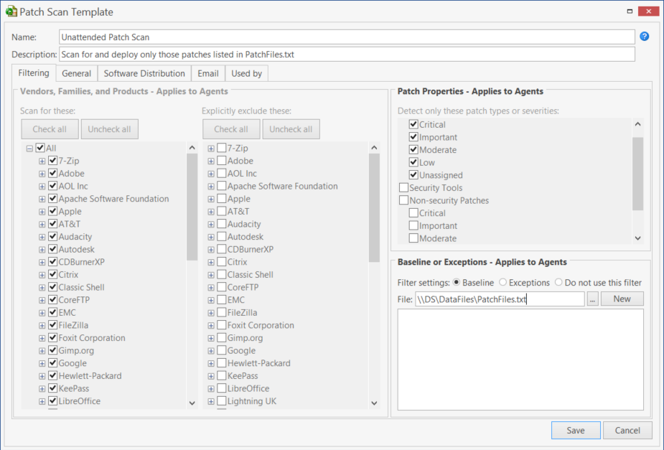Expand KeePass in the scan tree
The width and height of the screenshot is (664, 450).
point(42,388)
